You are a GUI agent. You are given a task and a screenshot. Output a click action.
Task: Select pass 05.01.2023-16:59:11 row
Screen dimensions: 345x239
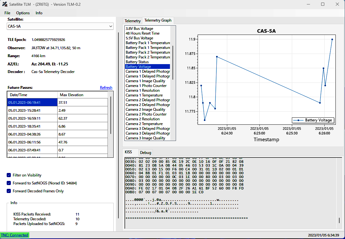coord(57,118)
